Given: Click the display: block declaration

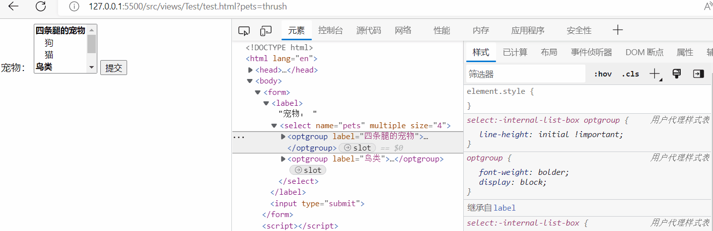Looking at the screenshot, I should click(513, 182).
